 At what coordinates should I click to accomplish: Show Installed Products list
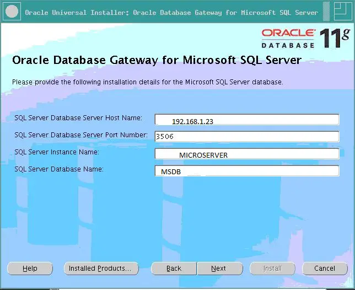101,268
